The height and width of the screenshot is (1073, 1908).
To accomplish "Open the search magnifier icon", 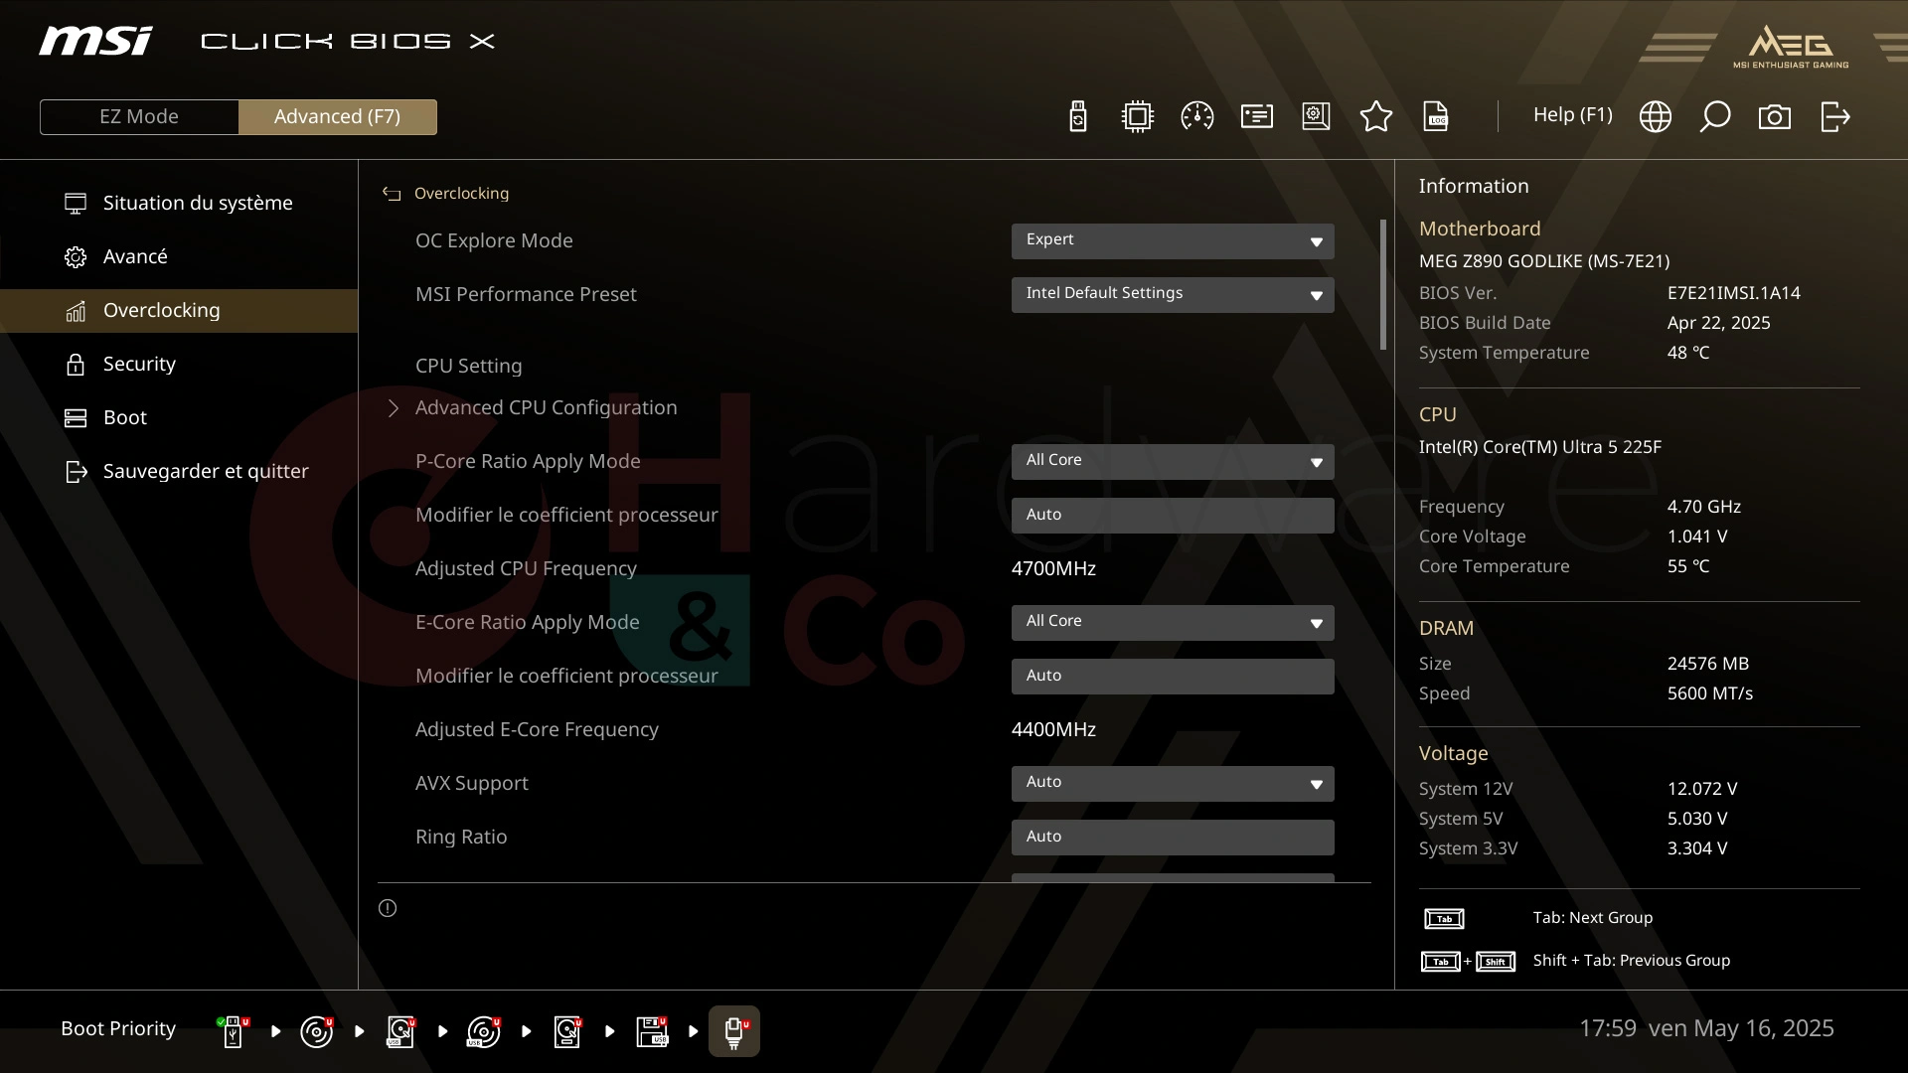I will click(x=1714, y=116).
